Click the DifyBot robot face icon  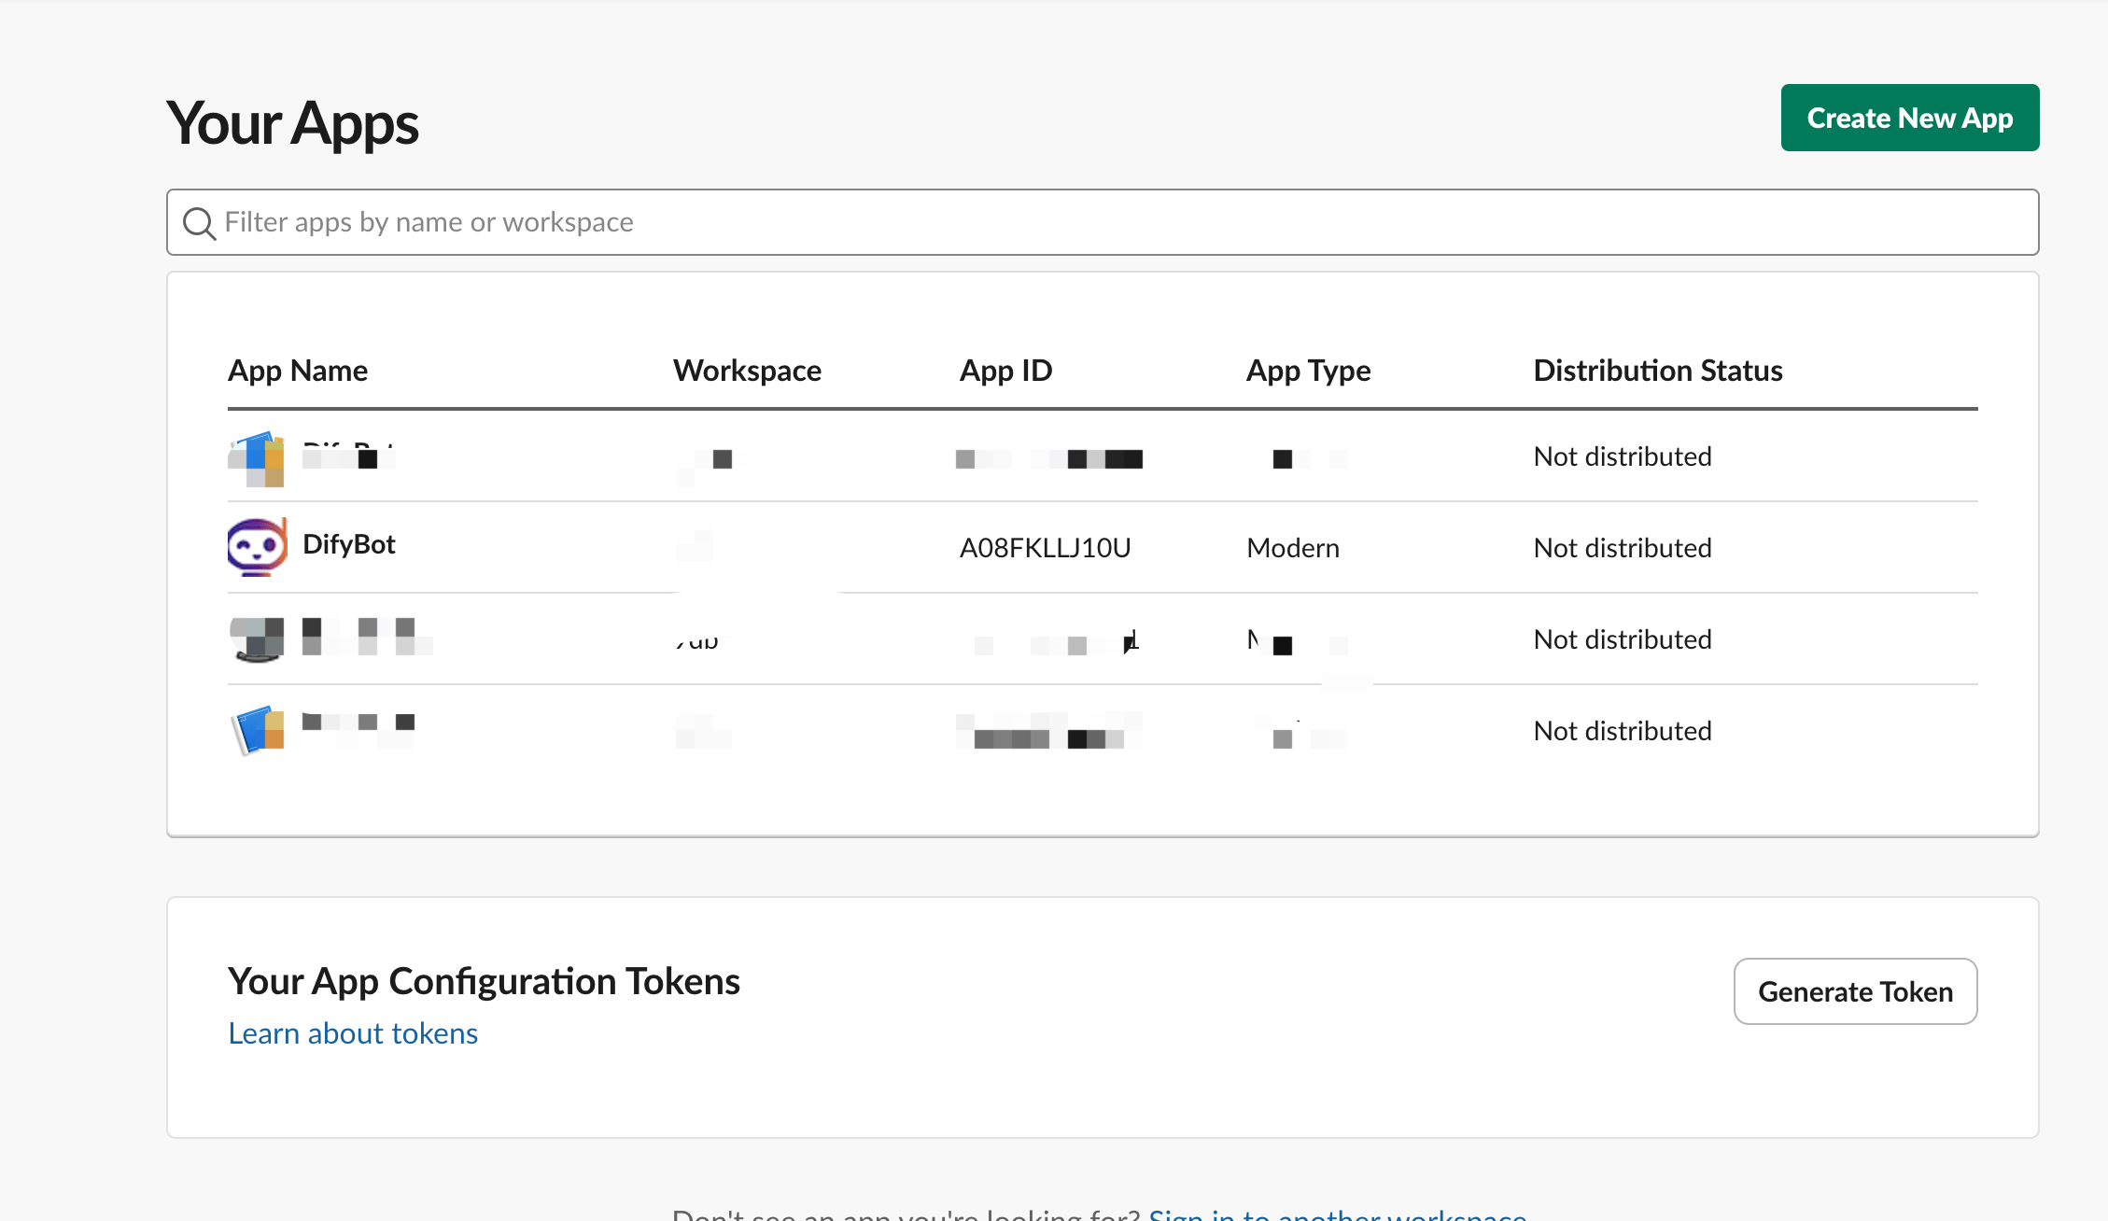[x=257, y=546]
